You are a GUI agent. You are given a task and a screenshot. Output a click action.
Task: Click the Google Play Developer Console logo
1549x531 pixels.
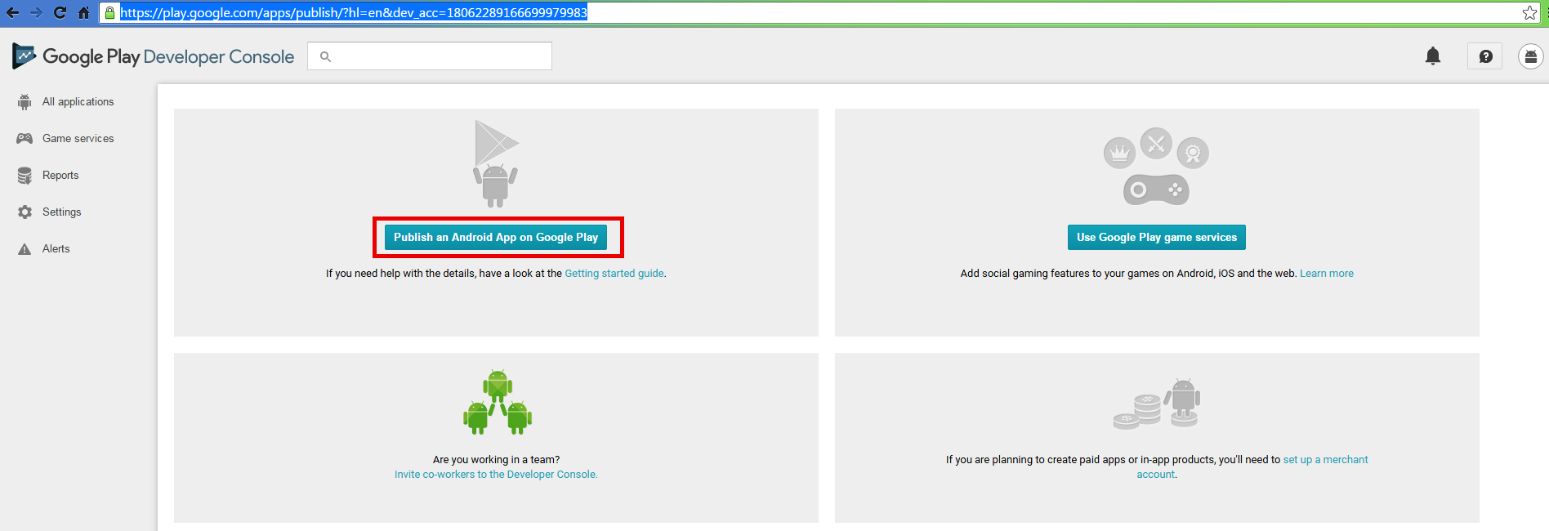click(x=154, y=56)
